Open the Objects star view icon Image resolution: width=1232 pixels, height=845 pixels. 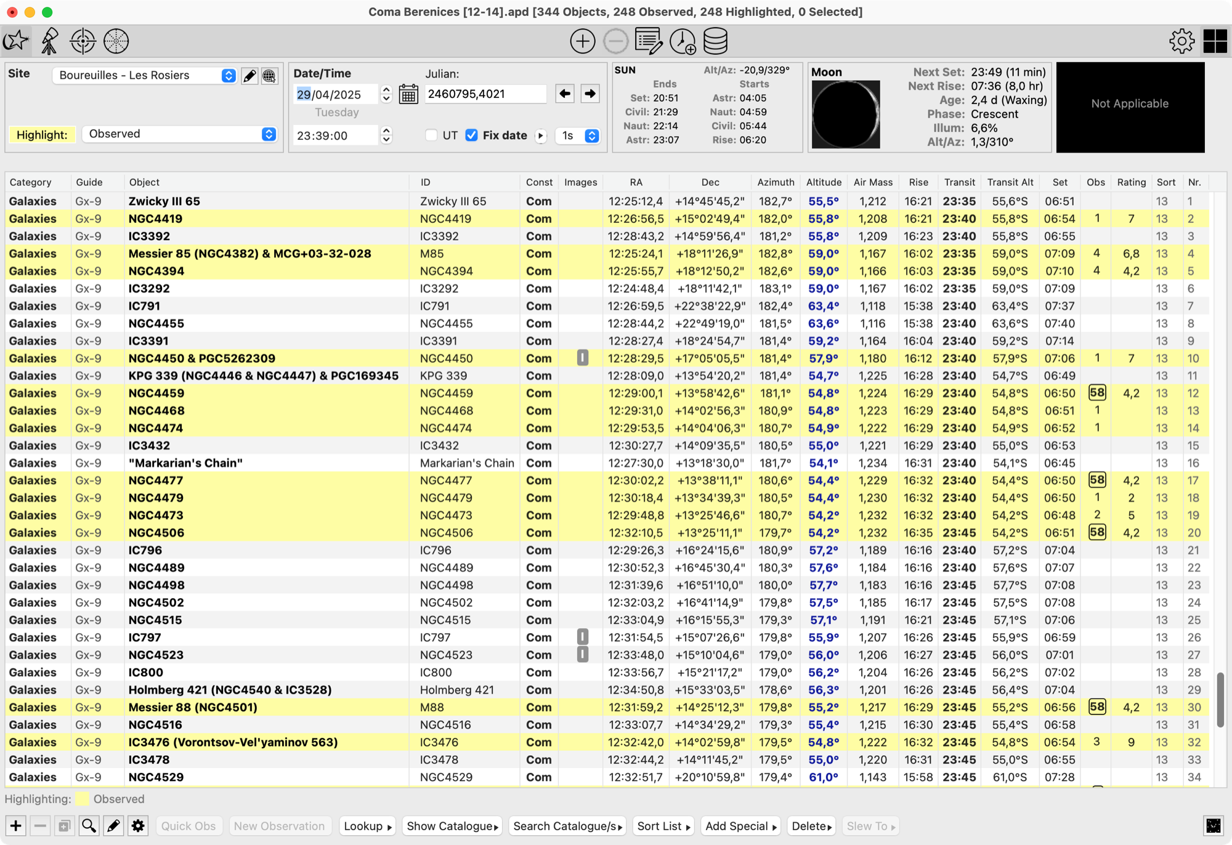pyautogui.click(x=16, y=41)
